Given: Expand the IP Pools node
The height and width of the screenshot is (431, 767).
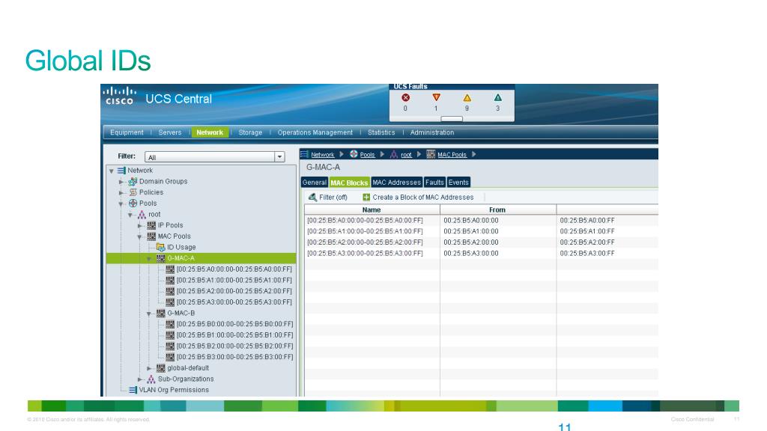Looking at the screenshot, I should point(140,226).
